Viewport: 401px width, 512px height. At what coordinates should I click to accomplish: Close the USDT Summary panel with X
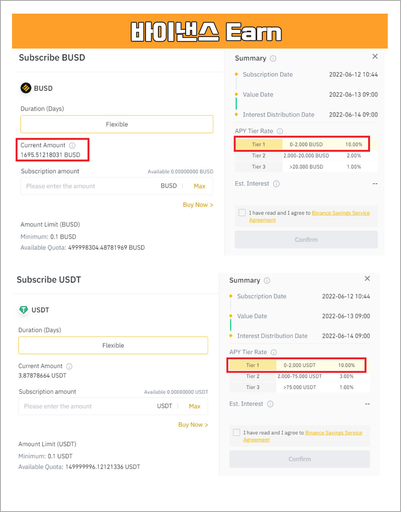(367, 278)
